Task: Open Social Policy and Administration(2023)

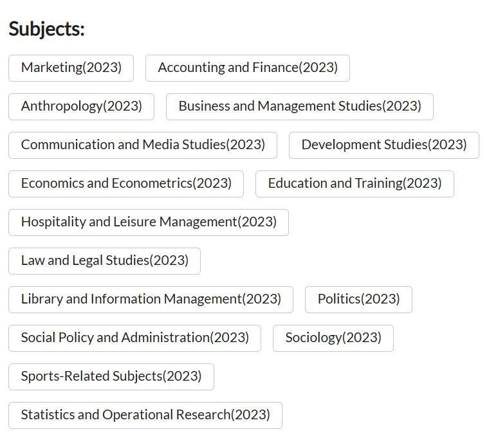Action: 134,338
